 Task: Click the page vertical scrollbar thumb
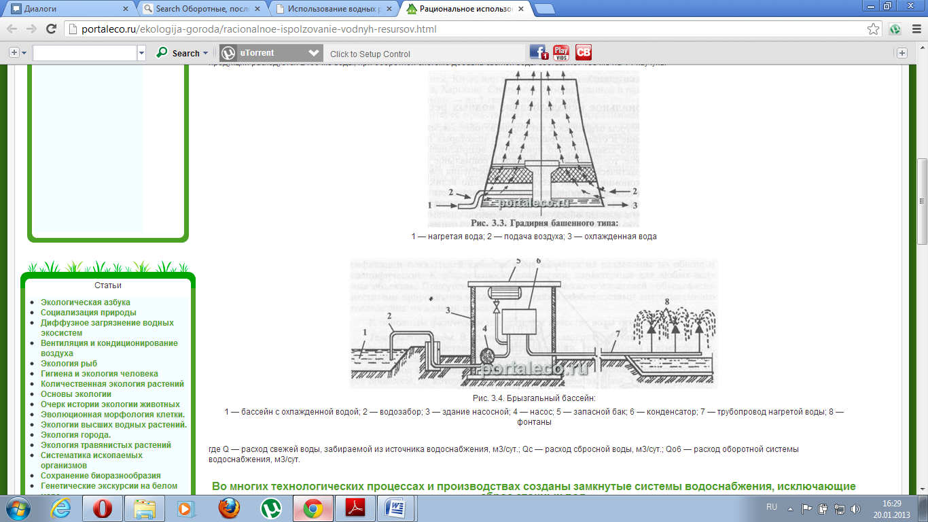(922, 201)
